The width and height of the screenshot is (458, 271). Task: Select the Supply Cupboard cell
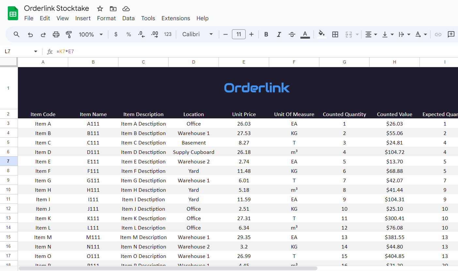[x=194, y=152]
